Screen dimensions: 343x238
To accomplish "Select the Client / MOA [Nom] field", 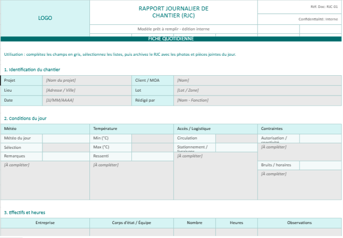I will (257, 80).
